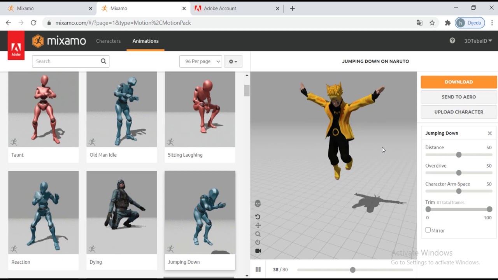Select the Animations tab
Image resolution: width=498 pixels, height=280 pixels.
(x=146, y=41)
